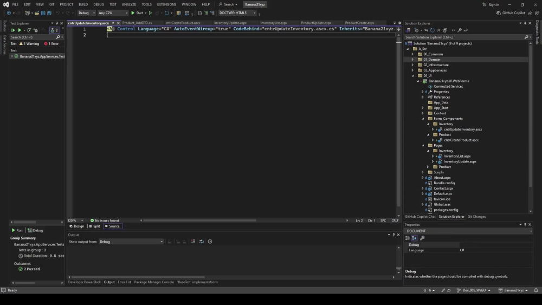This screenshot has width=542, height=305.
Task: Click Sign in link
Action: pos(491,4)
